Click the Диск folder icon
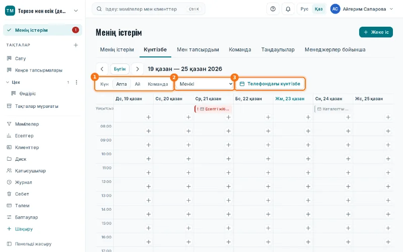This screenshot has width=403, height=252. point(9,159)
